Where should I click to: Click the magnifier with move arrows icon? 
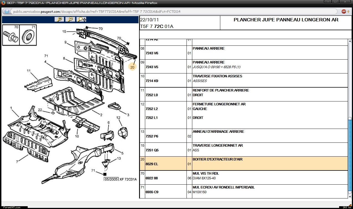[x=82, y=19]
